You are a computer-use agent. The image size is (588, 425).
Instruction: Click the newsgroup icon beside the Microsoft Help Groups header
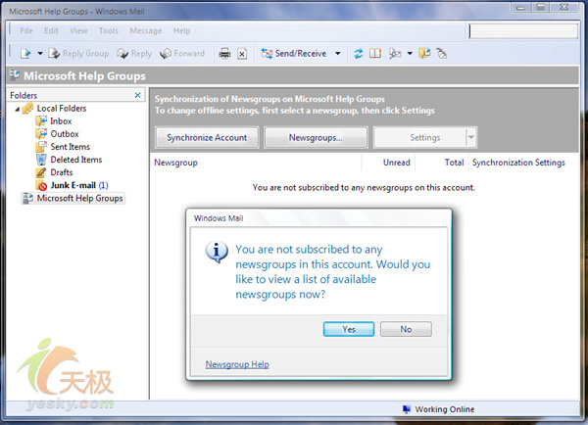tap(15, 75)
